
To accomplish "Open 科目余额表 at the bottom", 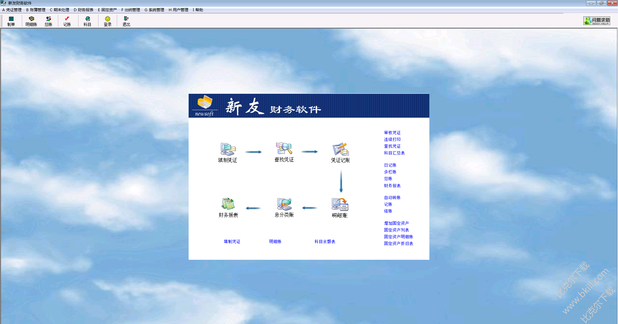I will point(324,241).
